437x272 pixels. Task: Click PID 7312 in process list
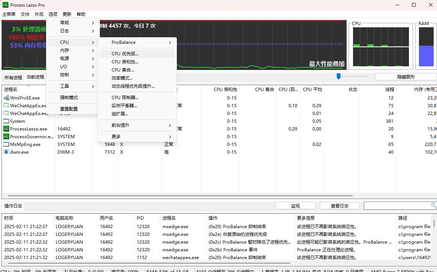coord(110,152)
